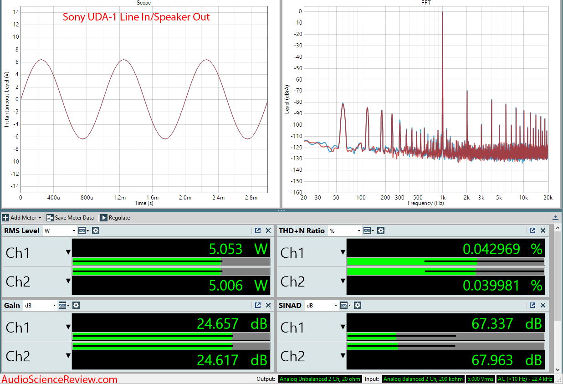Click the download icon right of toolbar
Viewport: 563px width, 384px height.
click(x=556, y=218)
